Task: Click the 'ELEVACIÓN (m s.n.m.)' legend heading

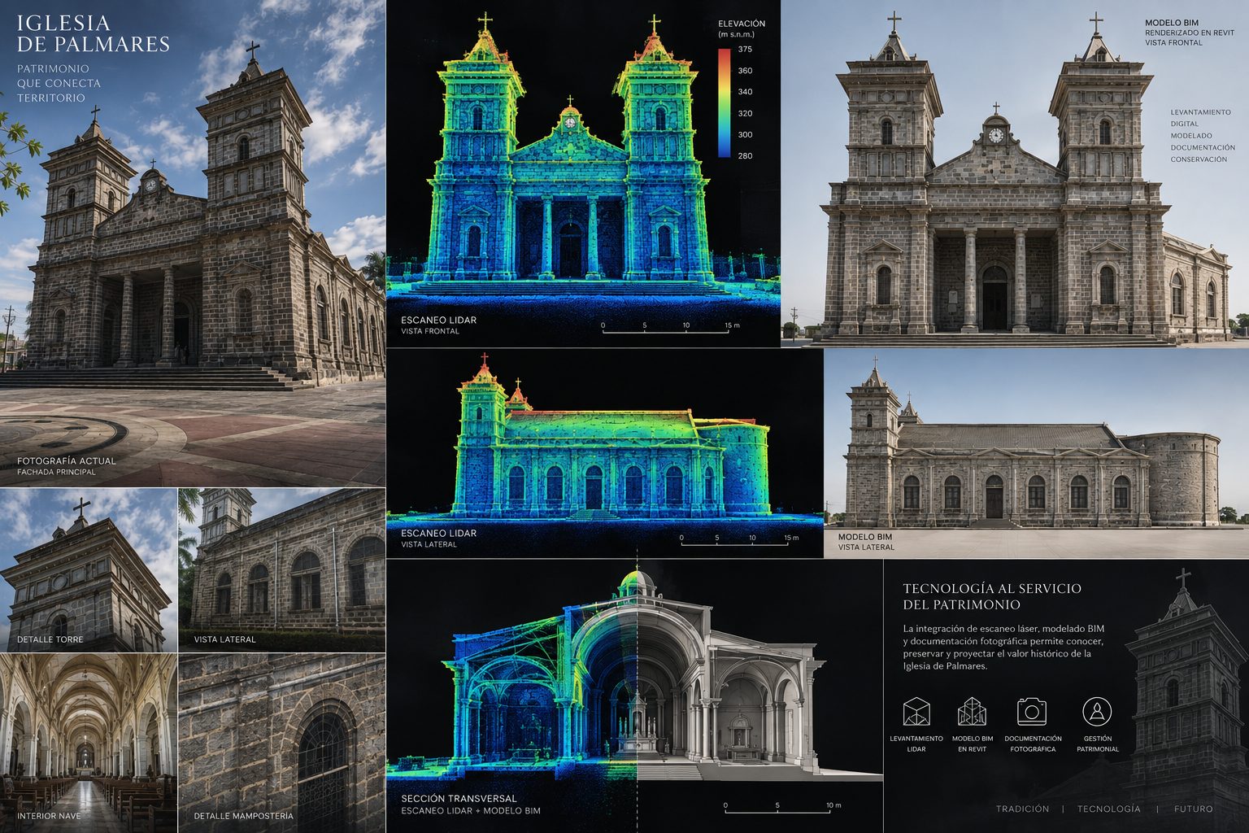Action: coord(742,28)
